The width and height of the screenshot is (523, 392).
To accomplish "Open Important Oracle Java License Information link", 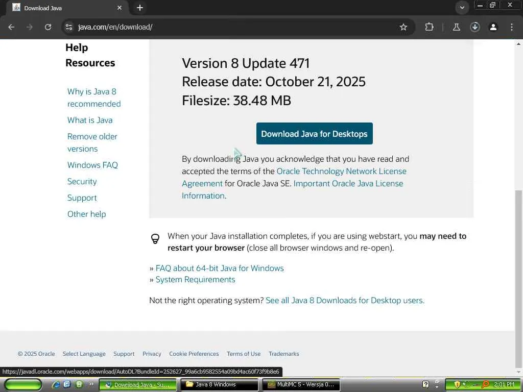I will (348, 184).
